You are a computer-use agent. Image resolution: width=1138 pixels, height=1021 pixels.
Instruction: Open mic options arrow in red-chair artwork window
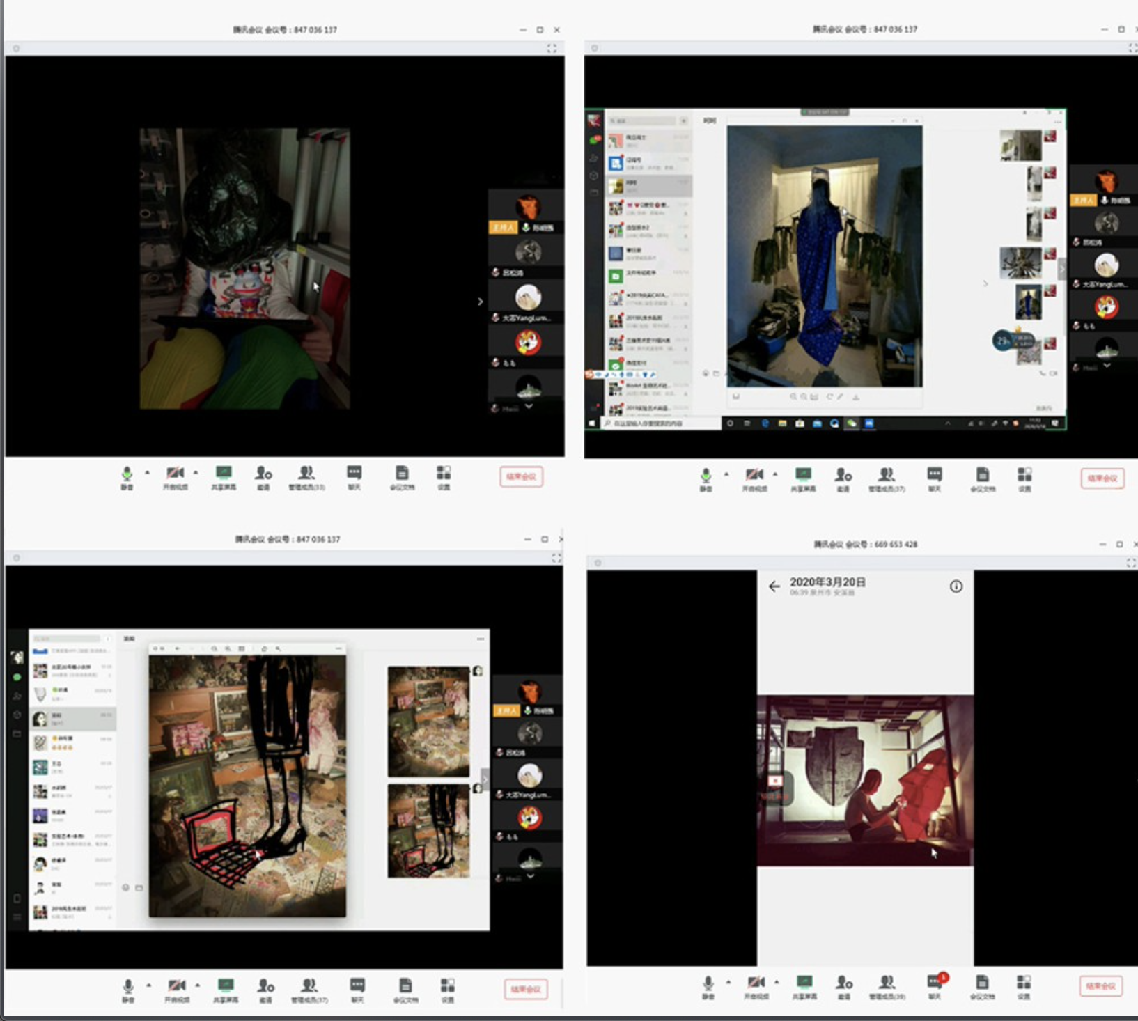pos(148,985)
